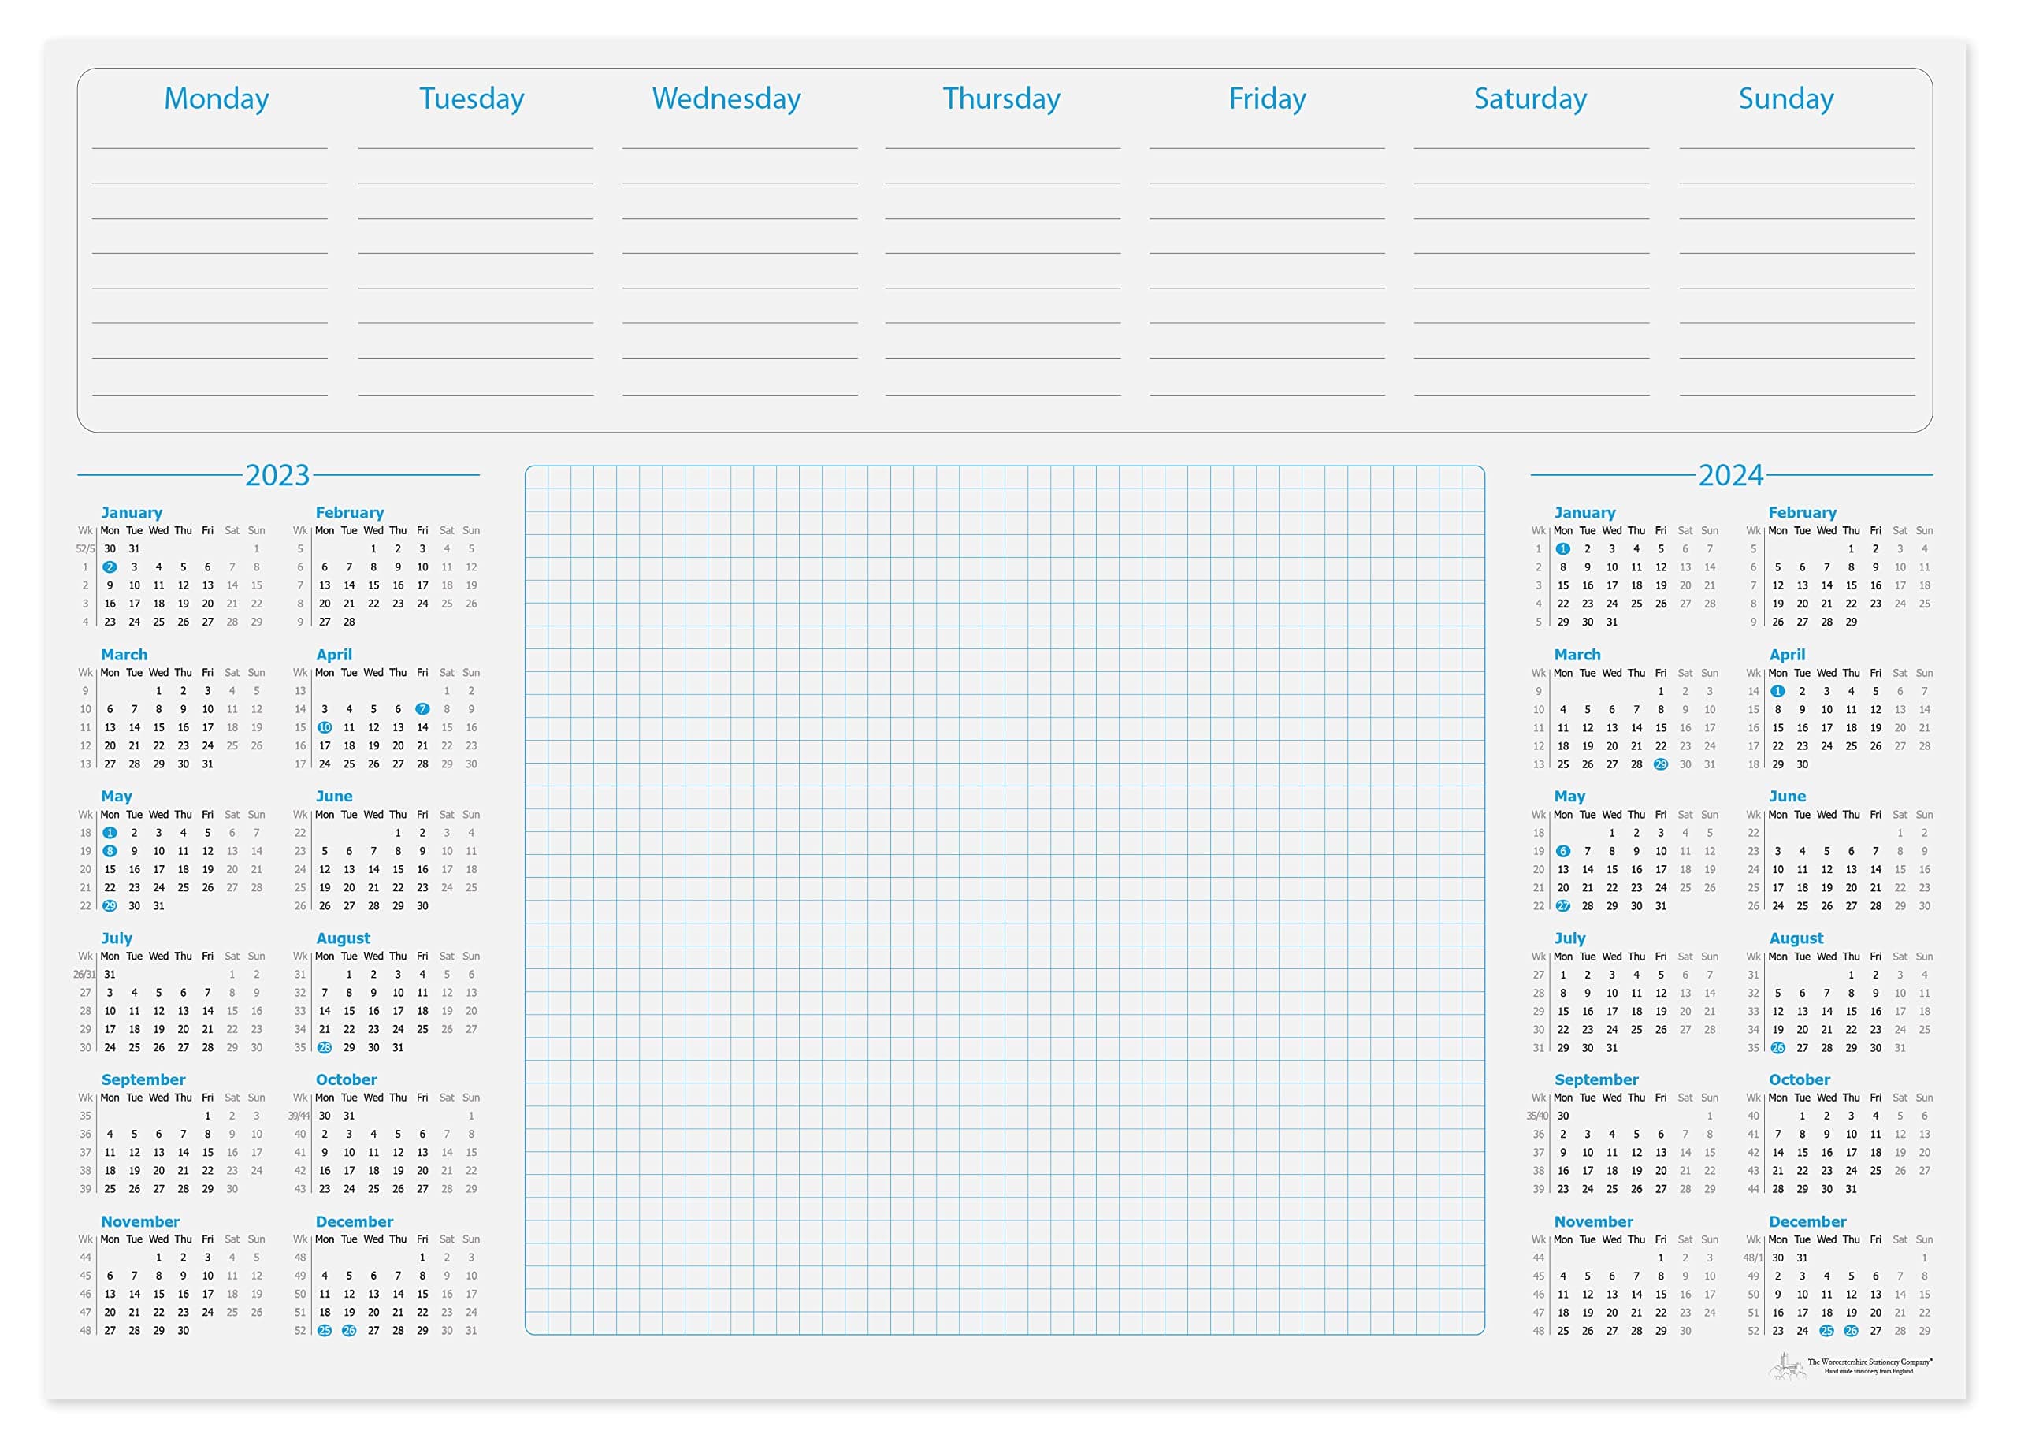
Task: Select the circled January 2 in the 2023 calendar
Action: pos(110,567)
